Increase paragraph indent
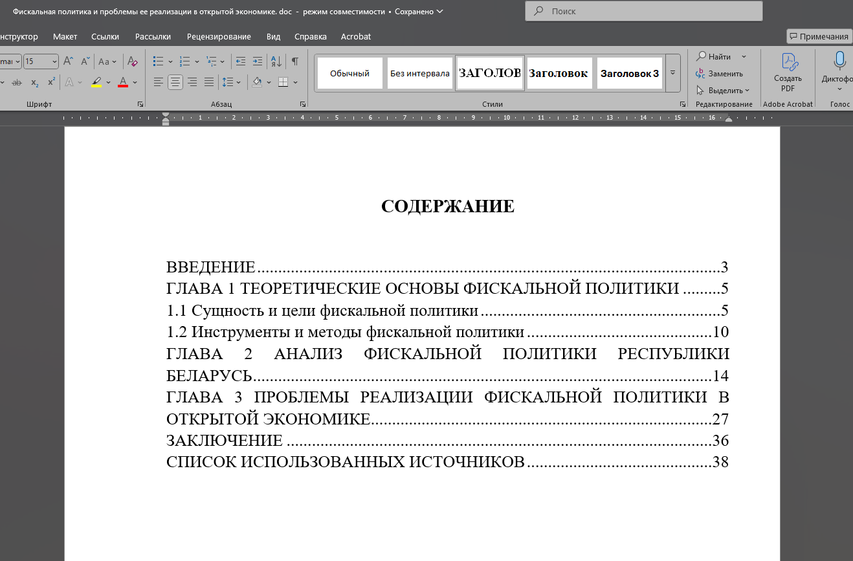The width and height of the screenshot is (853, 561). [258, 61]
